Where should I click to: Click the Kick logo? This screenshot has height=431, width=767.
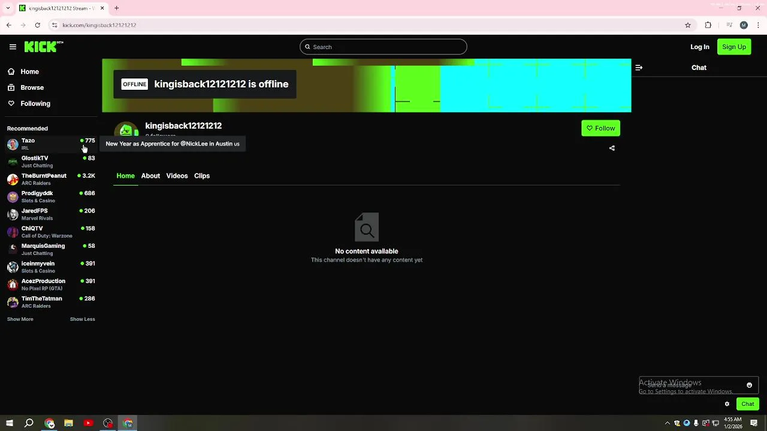pyautogui.click(x=44, y=47)
